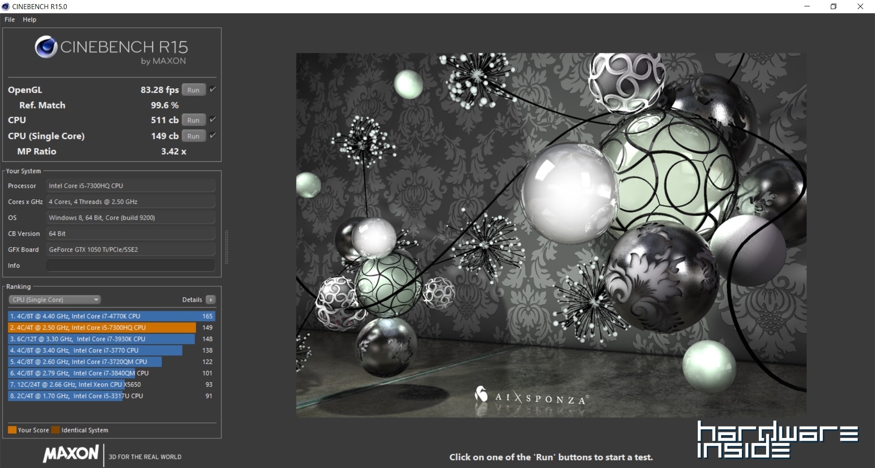Select ranking entry Intel Core i7-3770
875x468 pixels.
coord(112,350)
